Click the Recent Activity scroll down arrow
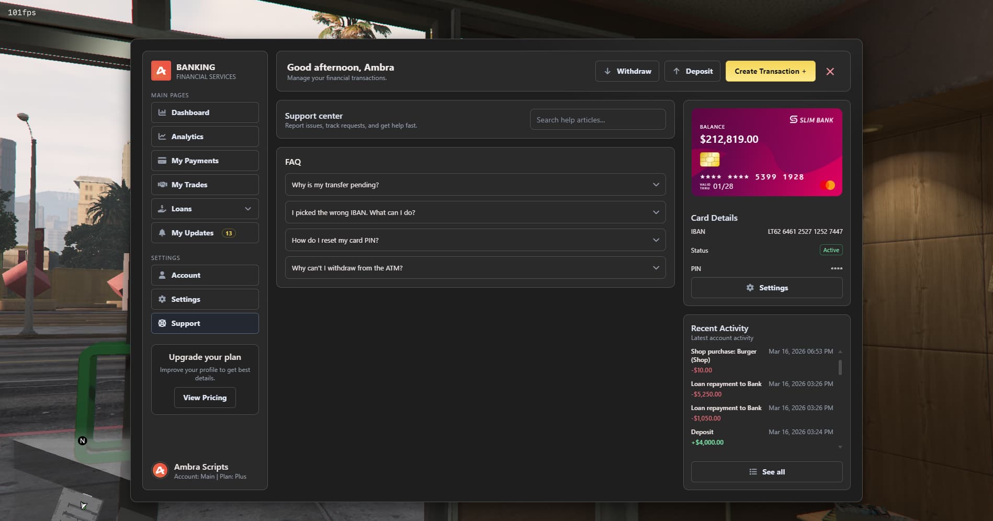 point(840,447)
